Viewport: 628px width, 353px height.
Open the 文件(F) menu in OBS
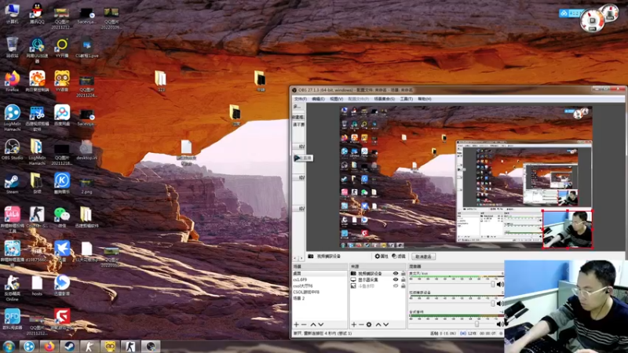click(x=301, y=99)
